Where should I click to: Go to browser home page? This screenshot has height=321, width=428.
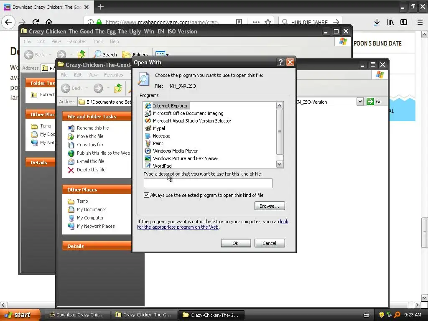[49, 22]
